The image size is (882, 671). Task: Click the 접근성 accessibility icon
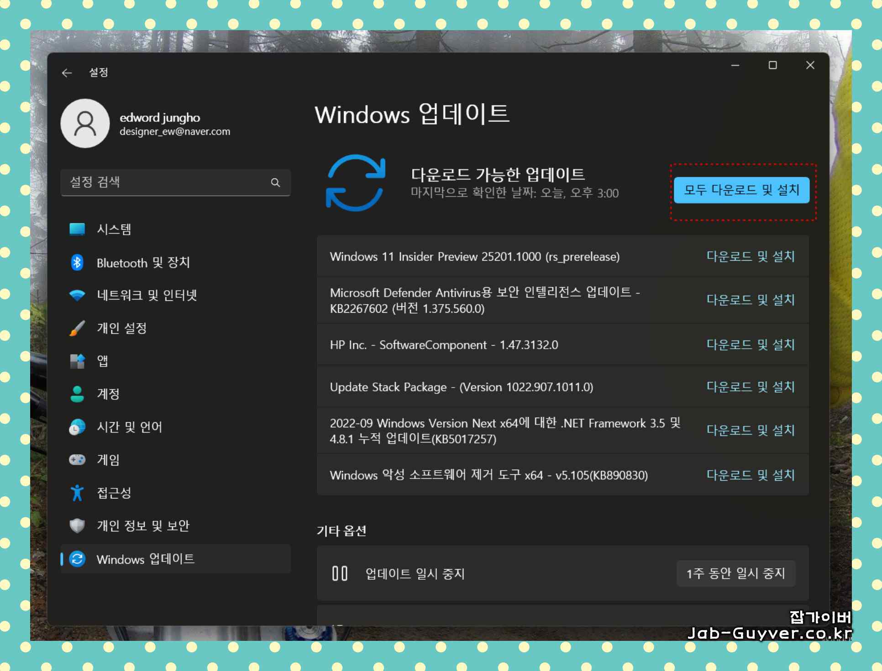(77, 493)
